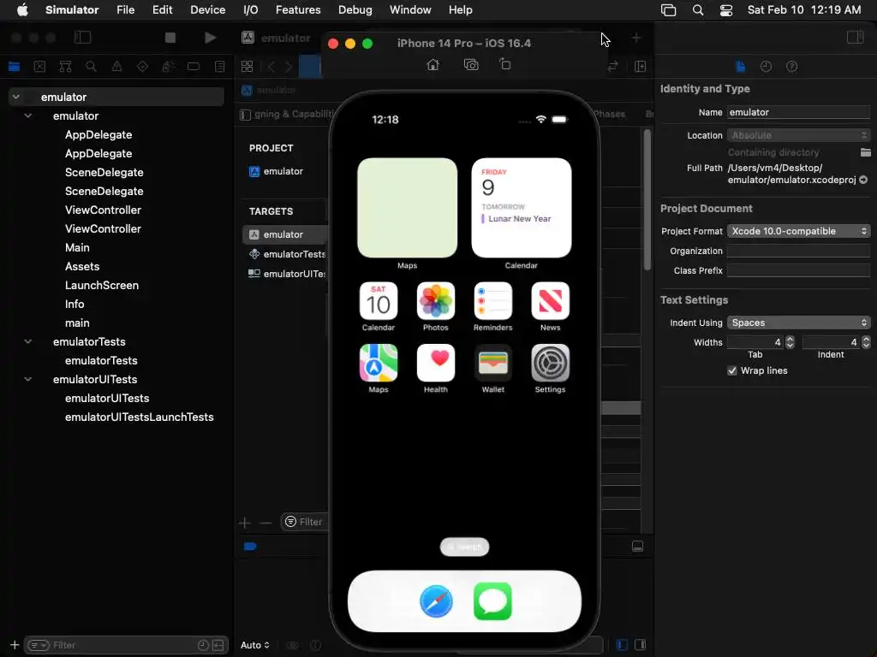Select the Project navigator folder icon

click(x=14, y=67)
